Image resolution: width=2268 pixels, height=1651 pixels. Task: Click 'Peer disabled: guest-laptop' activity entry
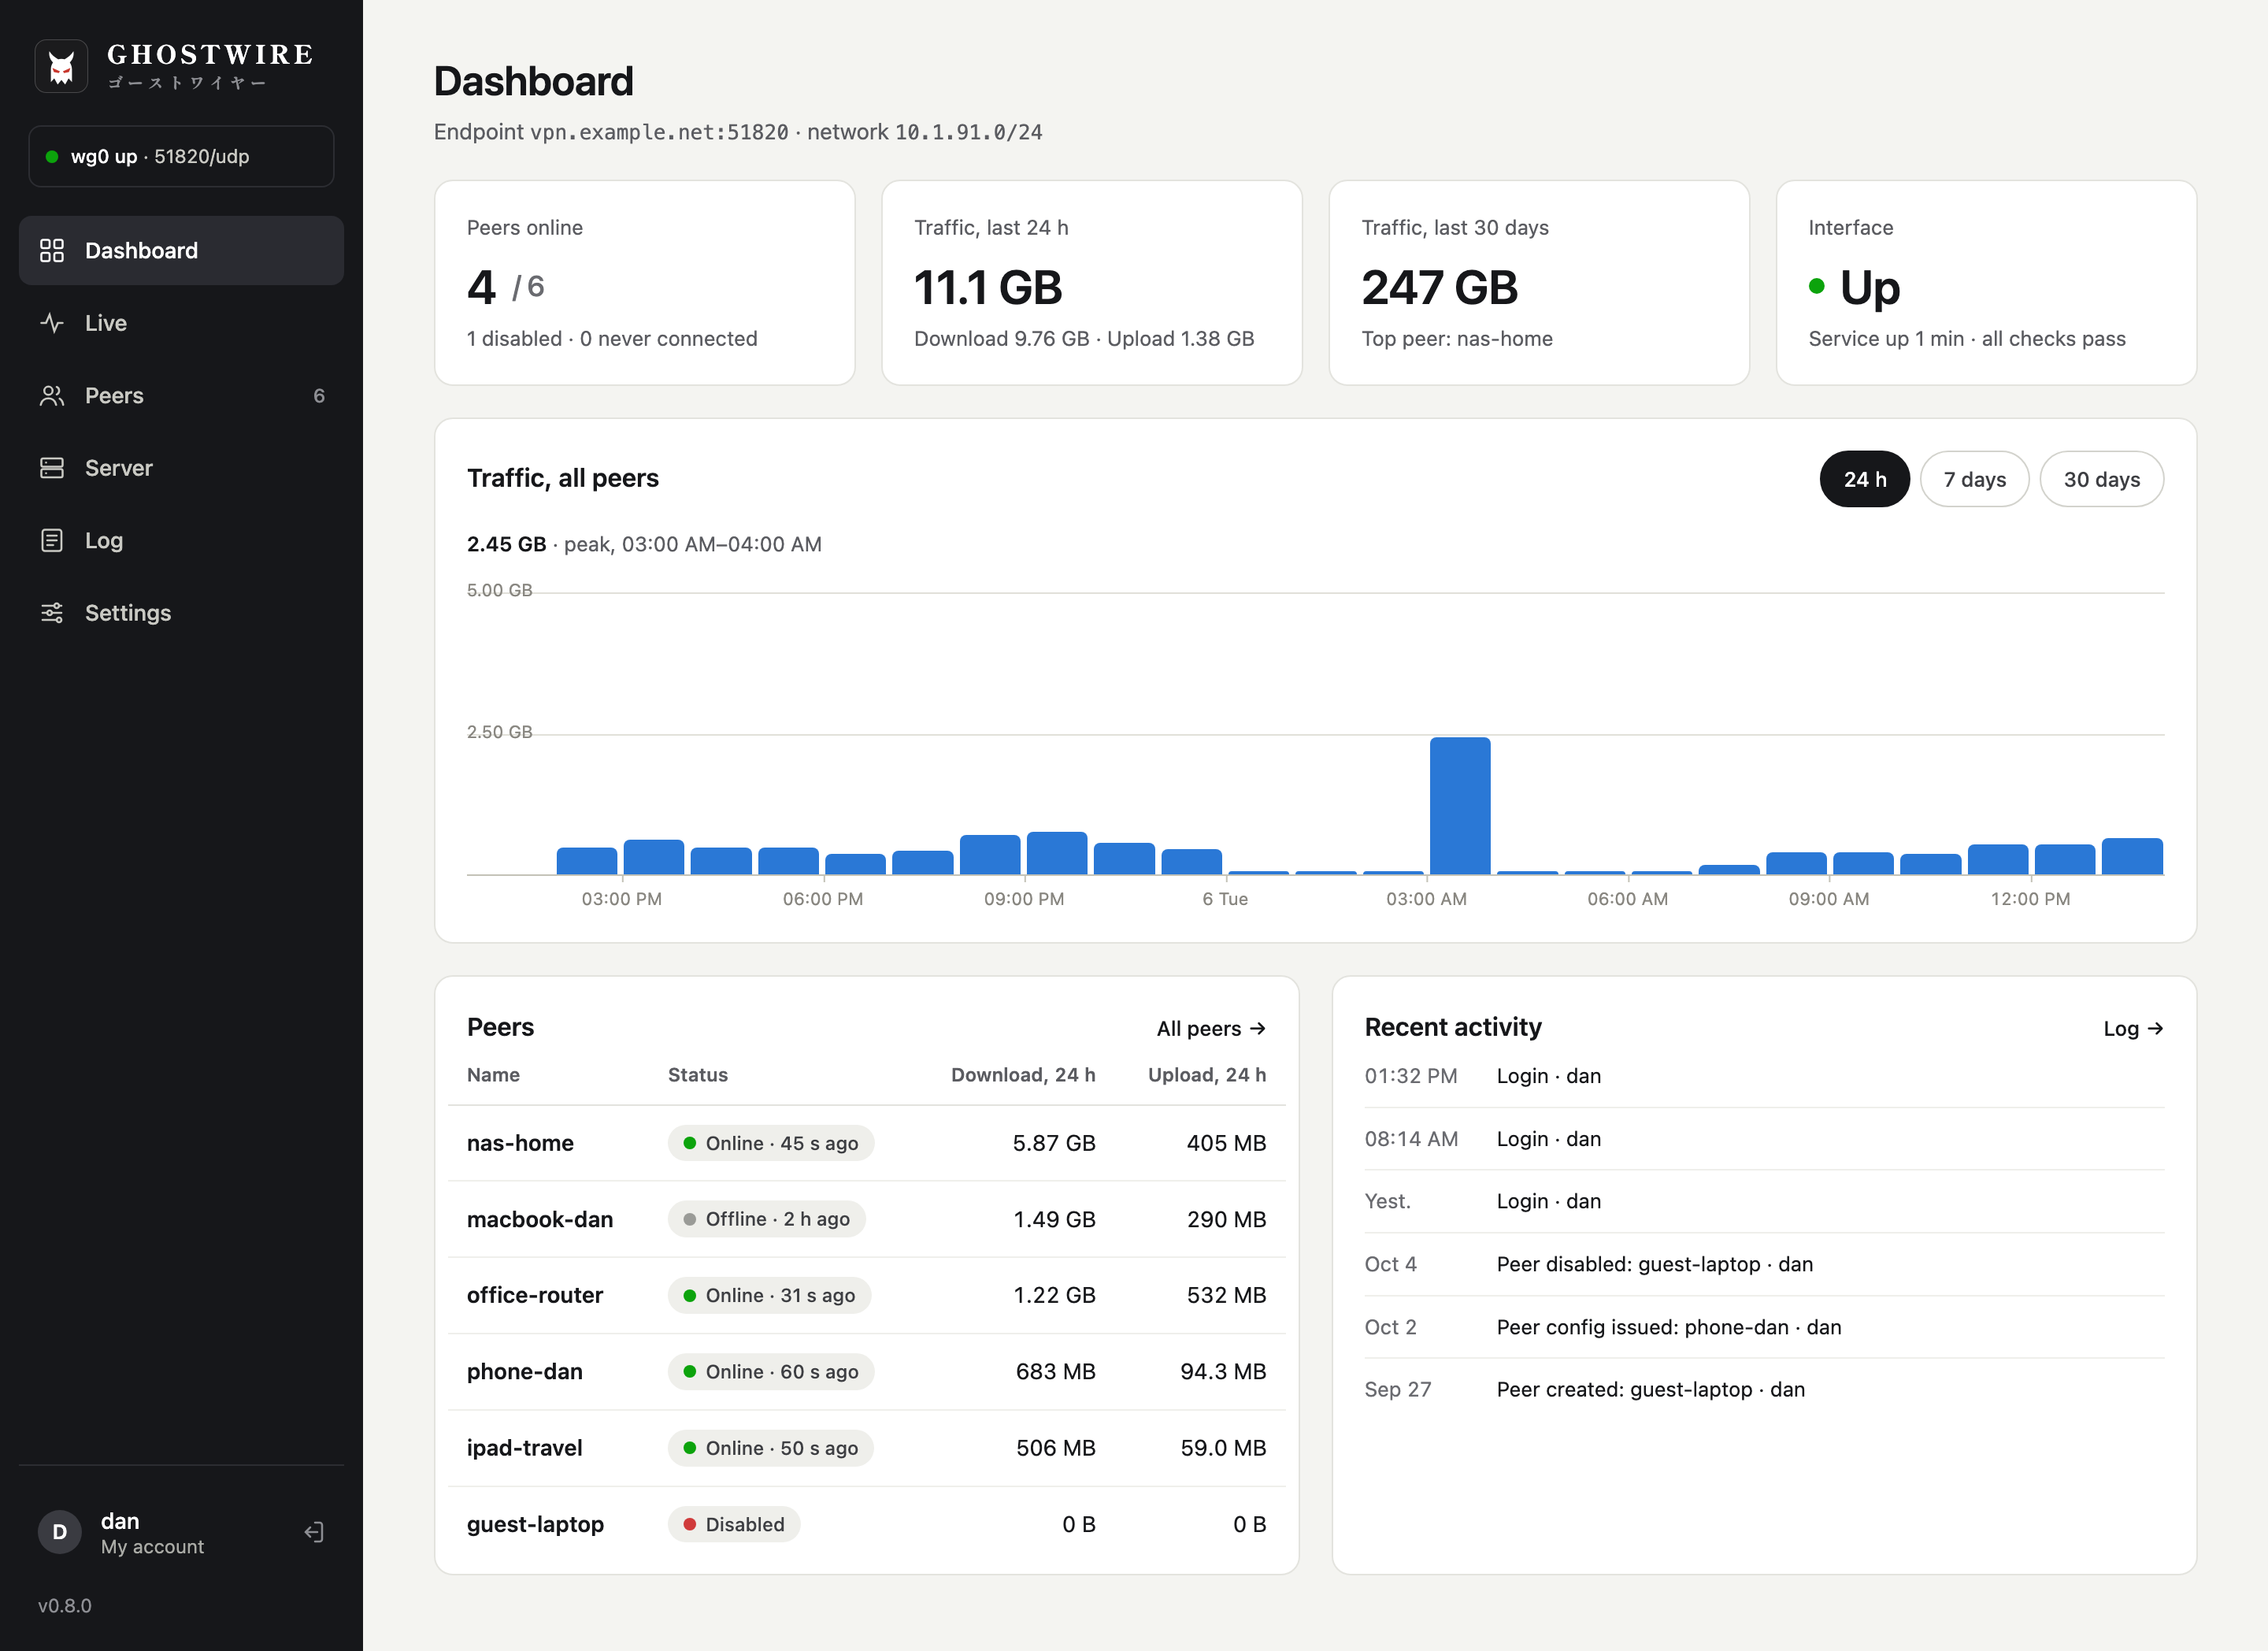1764,1264
